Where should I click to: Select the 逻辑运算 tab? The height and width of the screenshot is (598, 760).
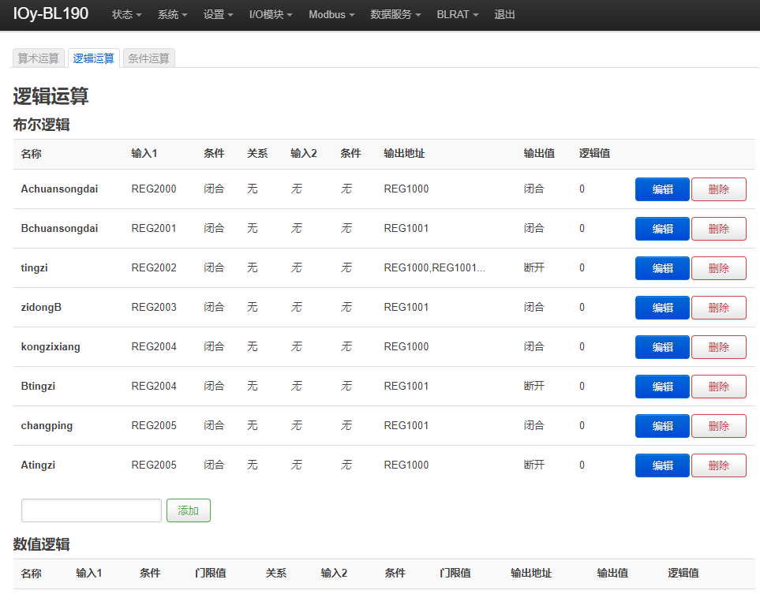(x=94, y=58)
